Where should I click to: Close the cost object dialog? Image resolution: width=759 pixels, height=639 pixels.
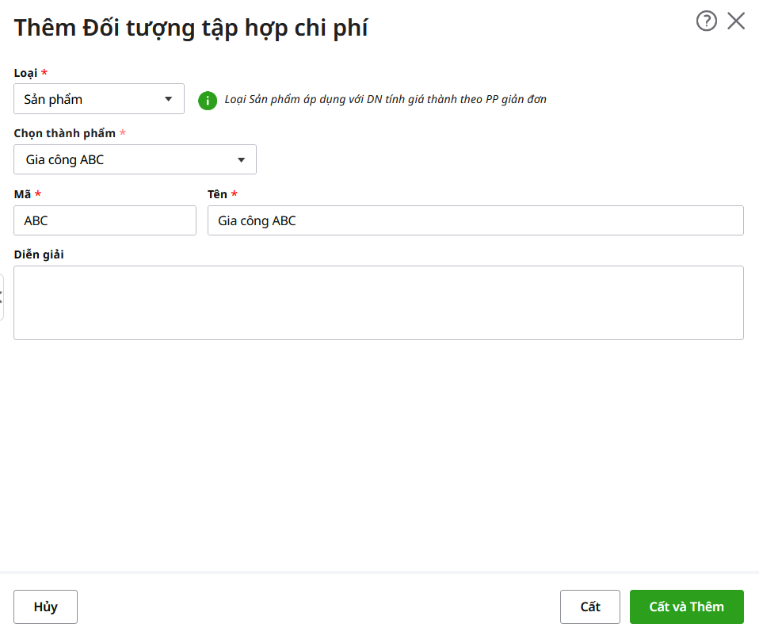[x=736, y=21]
